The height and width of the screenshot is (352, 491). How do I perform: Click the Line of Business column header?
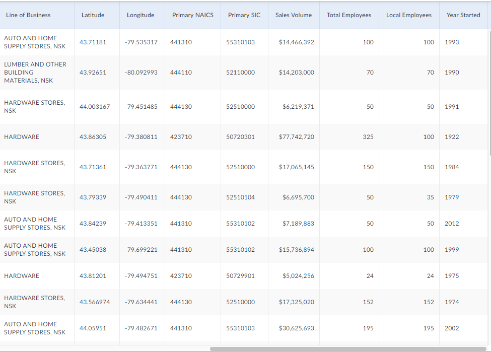pyautogui.click(x=28, y=15)
